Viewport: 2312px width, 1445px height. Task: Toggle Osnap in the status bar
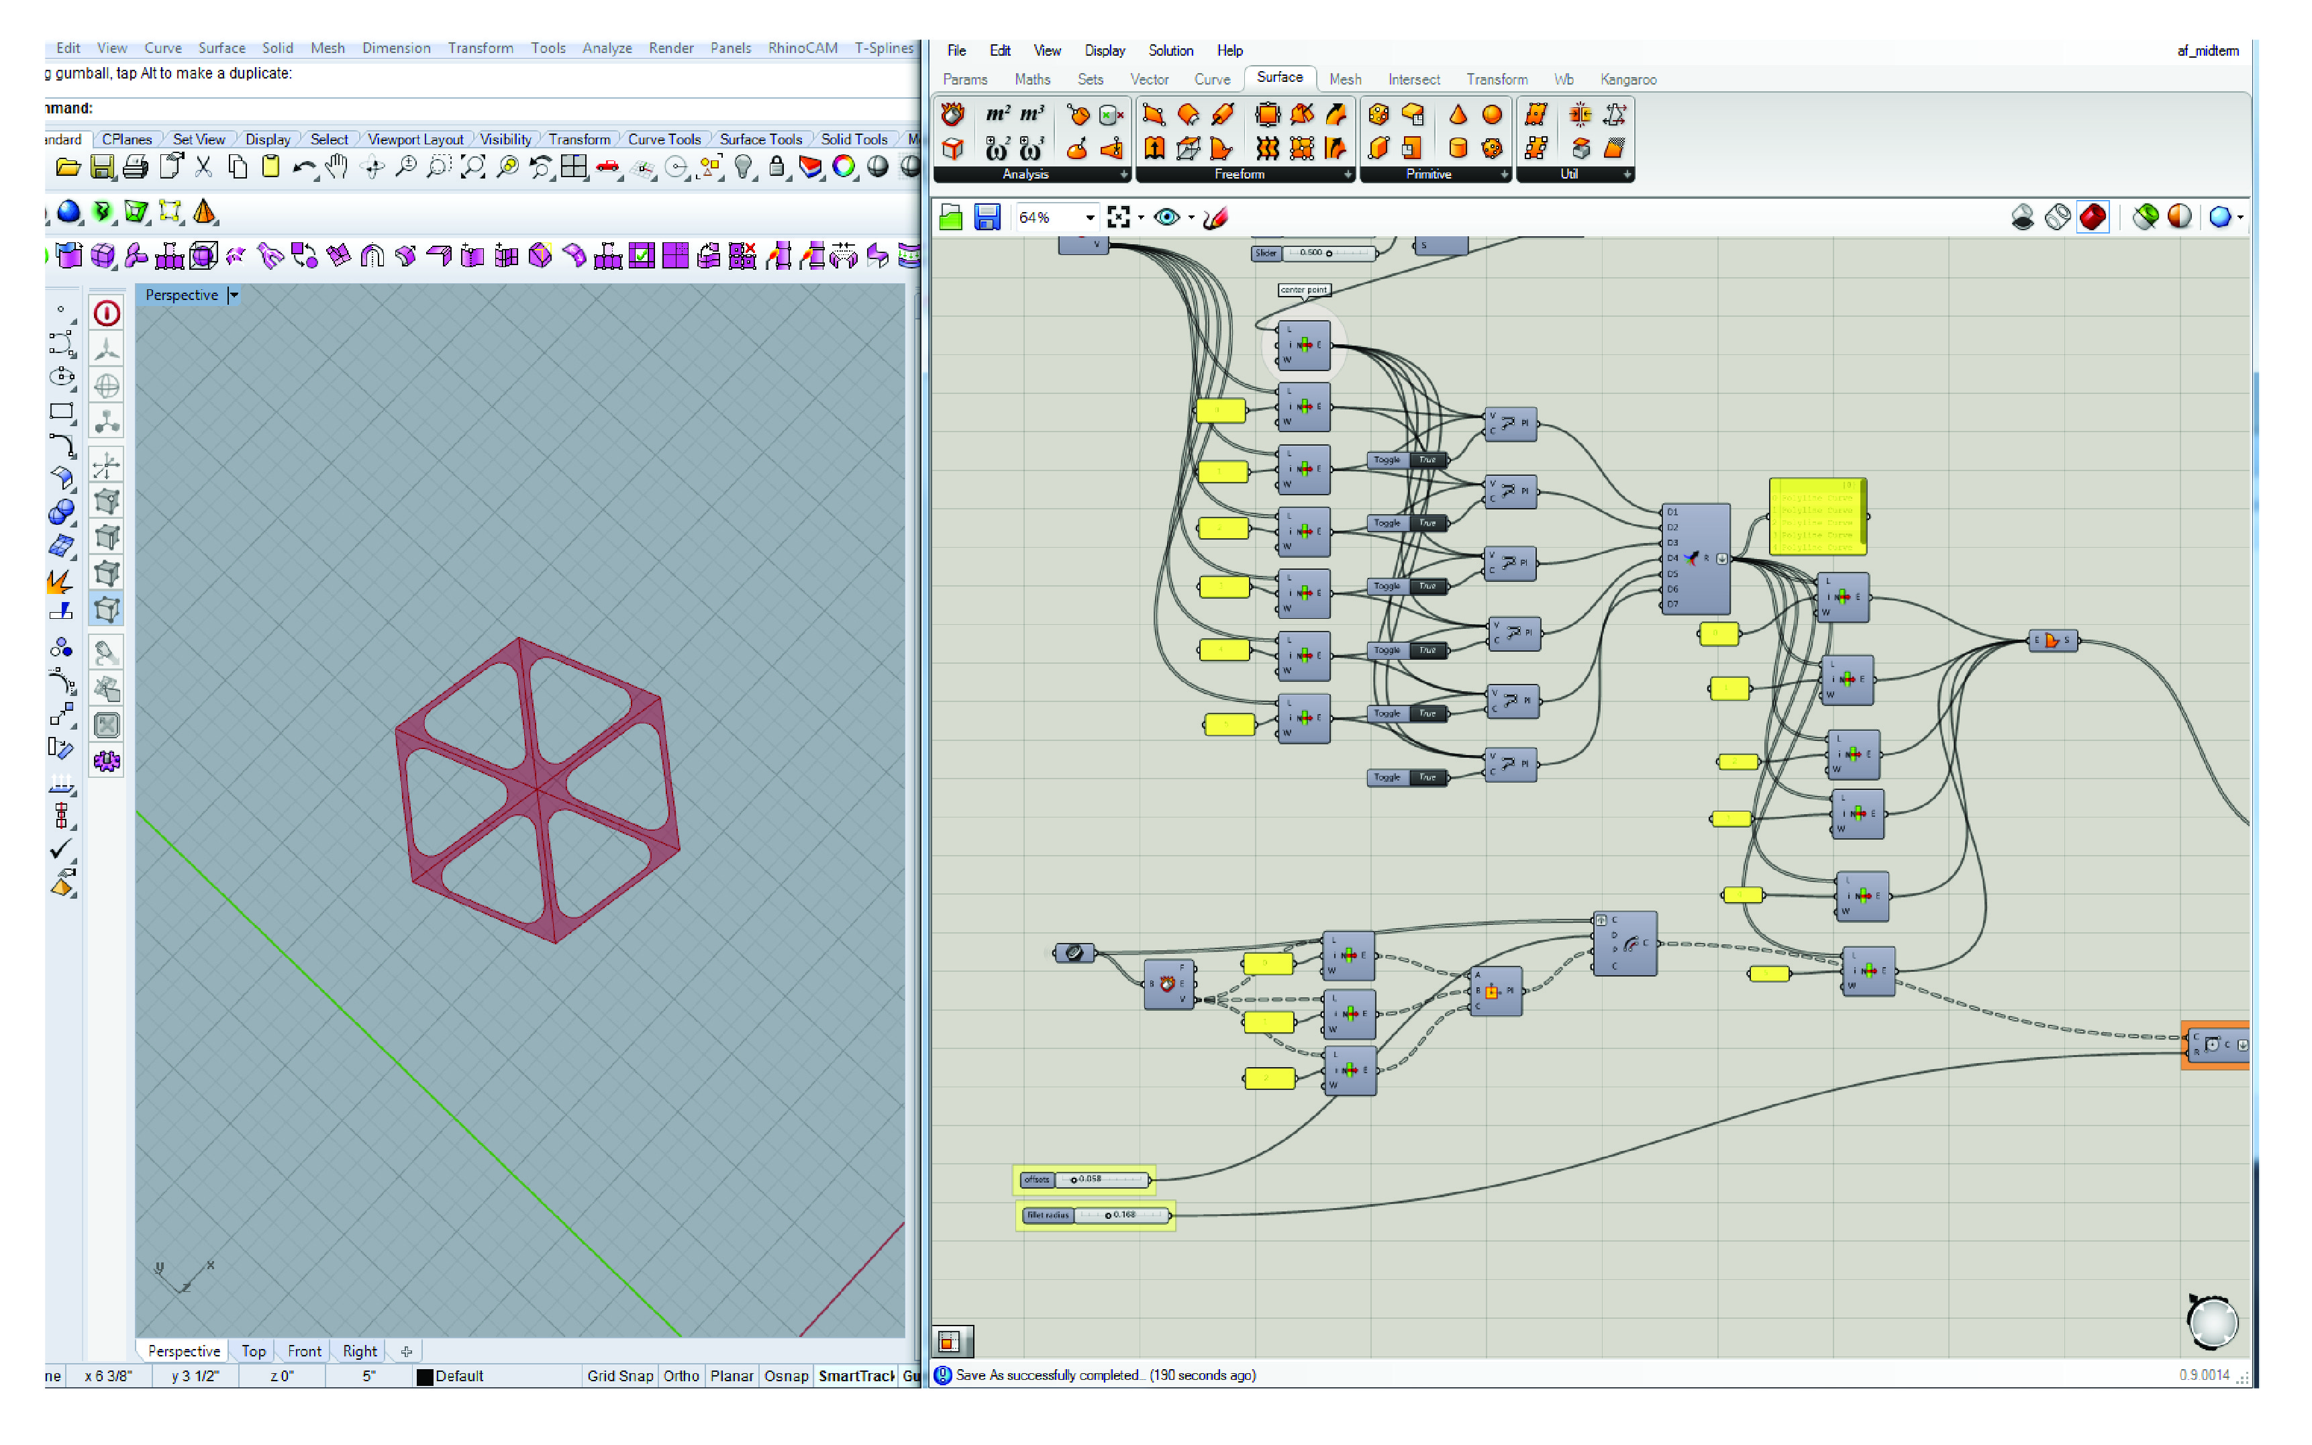785,1376
